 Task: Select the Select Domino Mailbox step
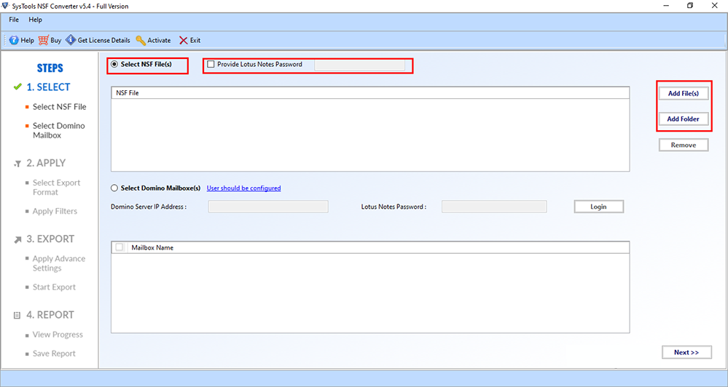click(59, 130)
